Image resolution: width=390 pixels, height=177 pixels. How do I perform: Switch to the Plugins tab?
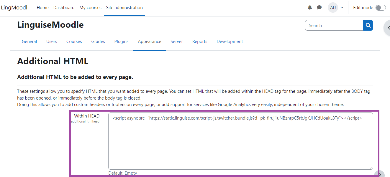[x=122, y=42]
